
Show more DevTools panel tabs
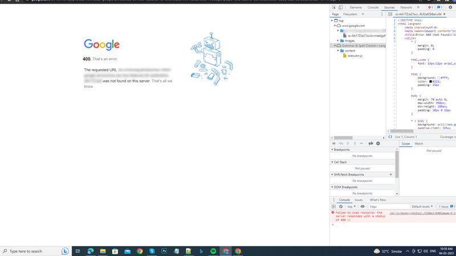[418, 7]
